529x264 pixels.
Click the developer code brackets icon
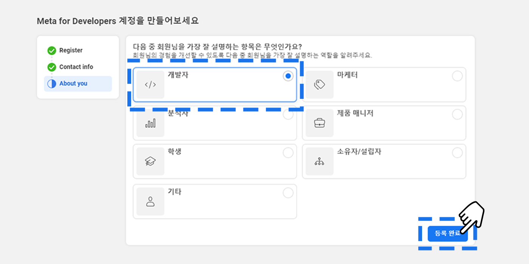coord(150,85)
